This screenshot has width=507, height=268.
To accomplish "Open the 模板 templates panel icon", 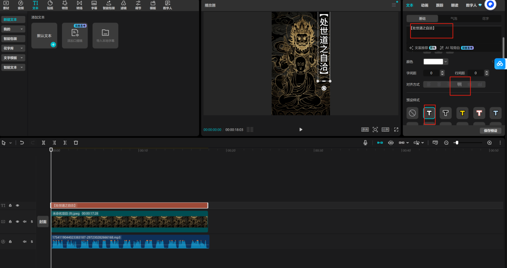I will [153, 5].
